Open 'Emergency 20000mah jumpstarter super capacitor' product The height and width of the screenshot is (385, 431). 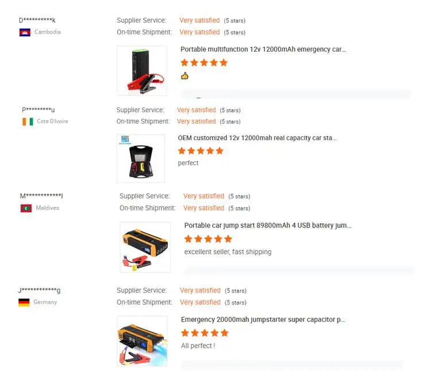pyautogui.click(x=263, y=319)
